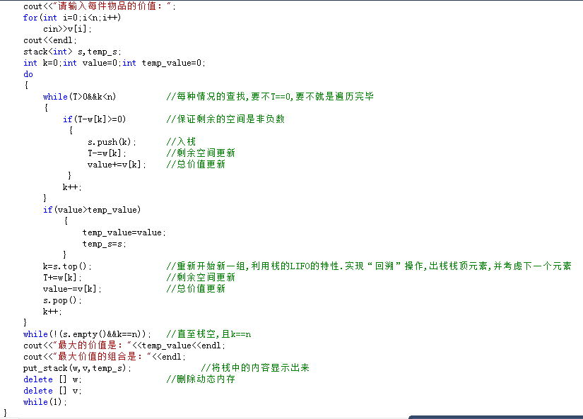Viewport: 583px width, 419px height.
Task: Click the line cout<<"请输入每件物品的价值："
Action: click(x=99, y=6)
